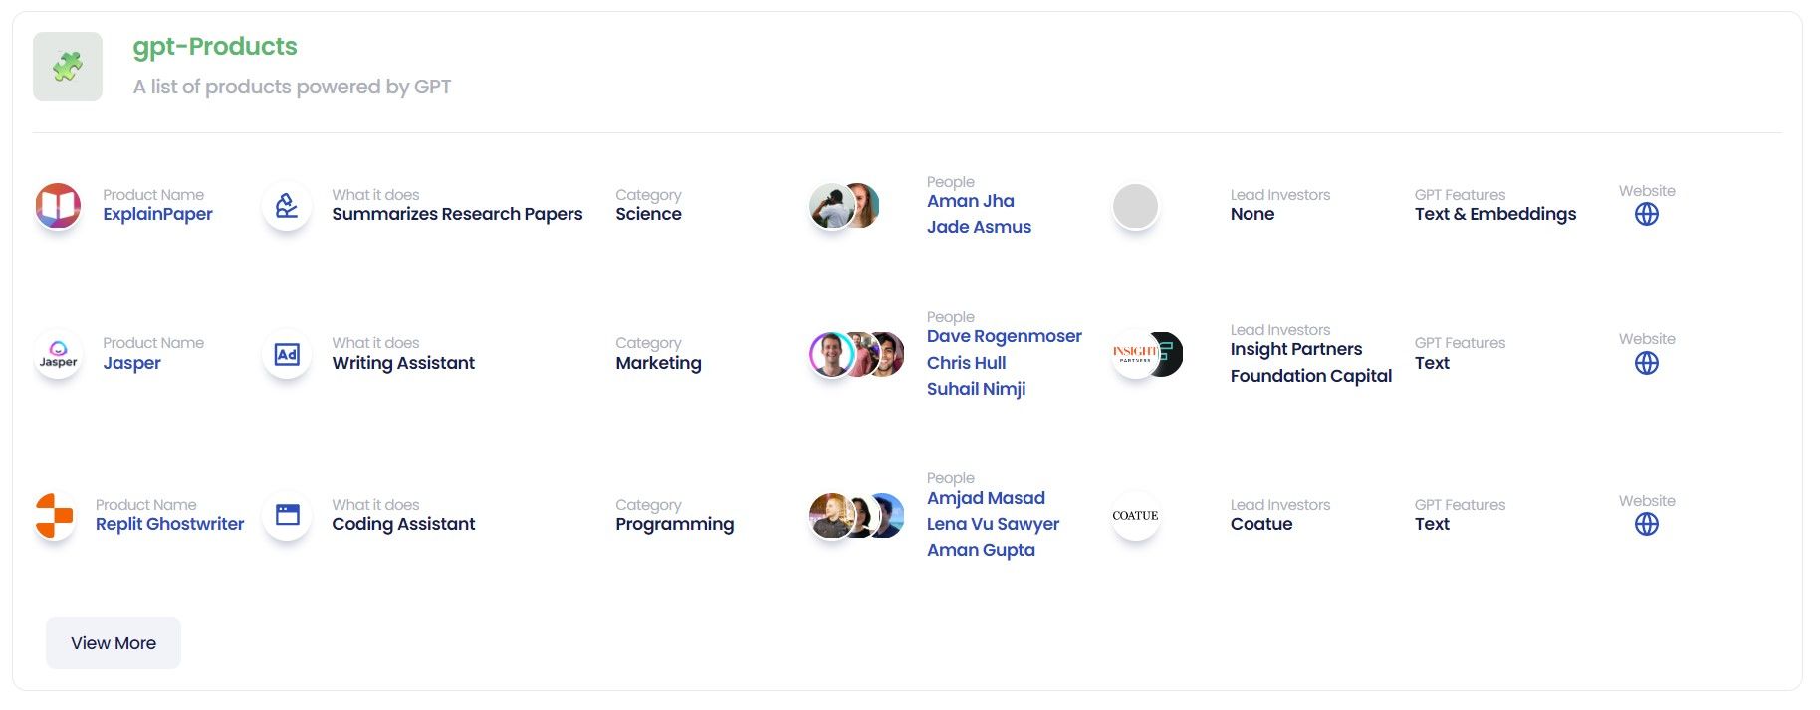This screenshot has width=1820, height=710.
Task: Open the Replit Ghostwriter website globe icon
Action: (x=1646, y=524)
